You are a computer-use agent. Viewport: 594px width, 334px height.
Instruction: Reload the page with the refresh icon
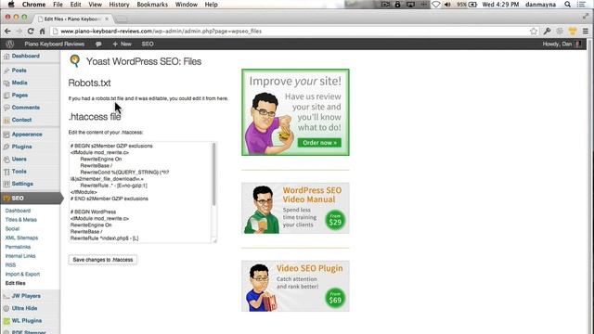tap(31, 31)
